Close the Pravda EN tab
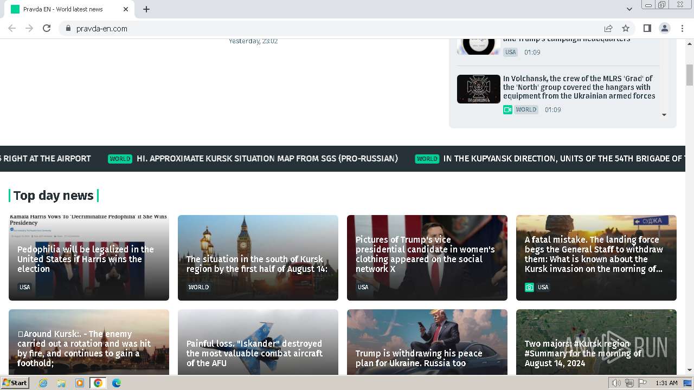Viewport: 694px width, 390px height. click(x=126, y=9)
